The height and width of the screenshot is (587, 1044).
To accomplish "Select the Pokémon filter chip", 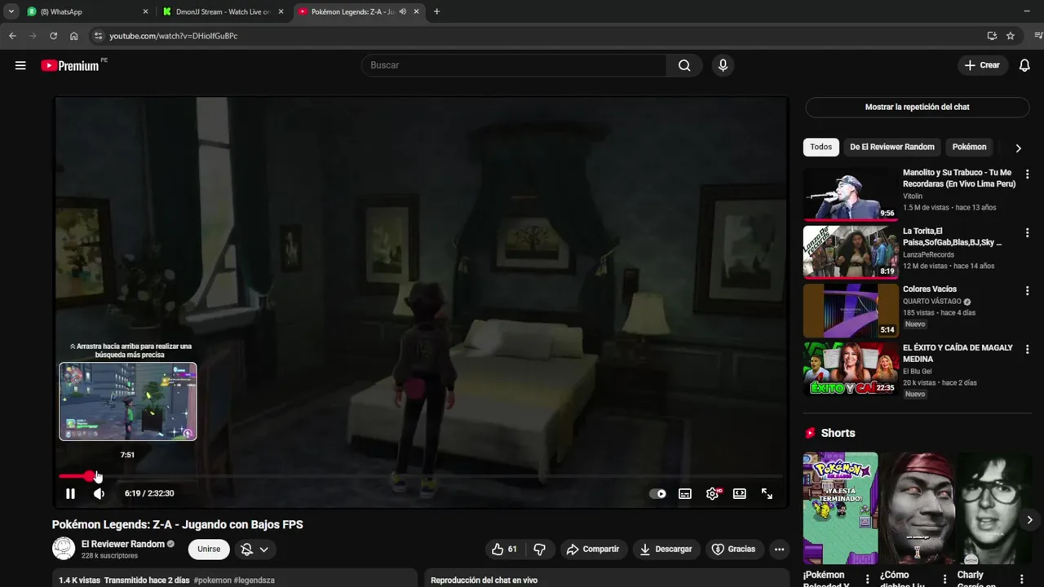I will coord(969,147).
